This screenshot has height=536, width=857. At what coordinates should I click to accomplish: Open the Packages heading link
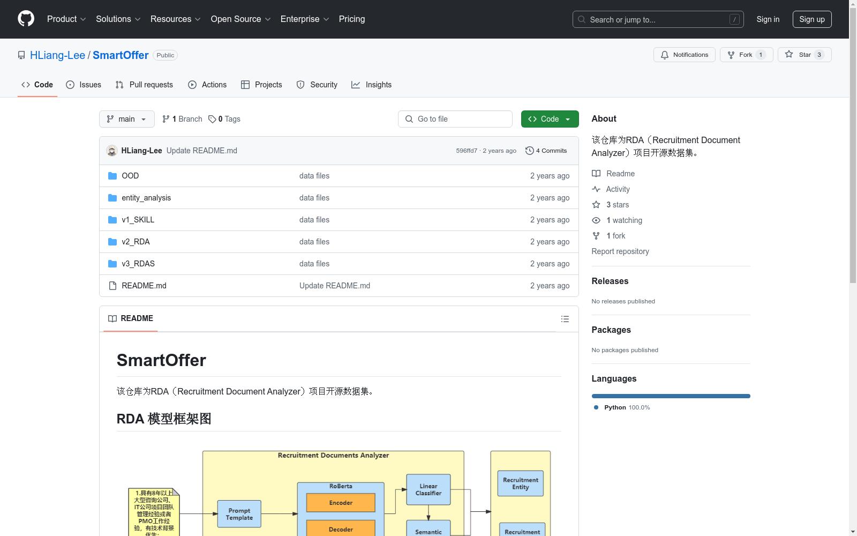(611, 330)
